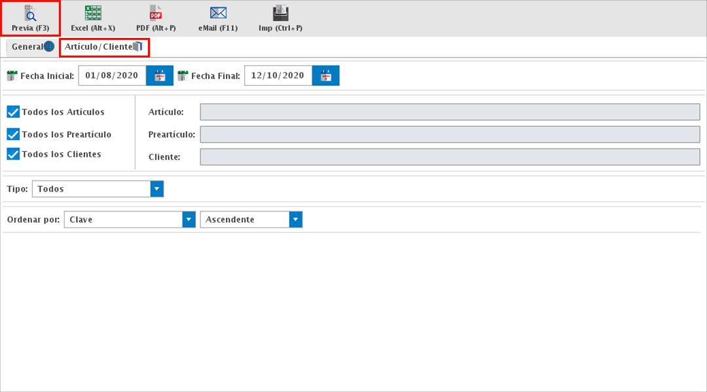
Task: Export report with the Excel icon
Action: coord(93,14)
